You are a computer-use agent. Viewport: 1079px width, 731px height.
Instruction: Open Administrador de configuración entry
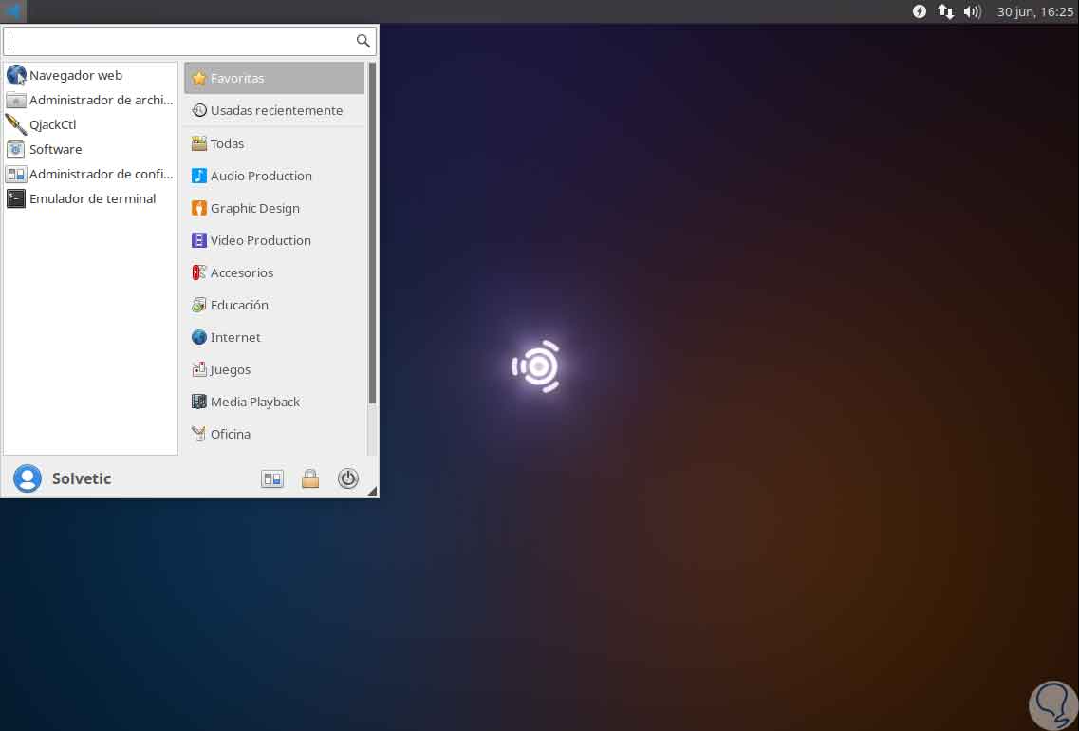[90, 174]
